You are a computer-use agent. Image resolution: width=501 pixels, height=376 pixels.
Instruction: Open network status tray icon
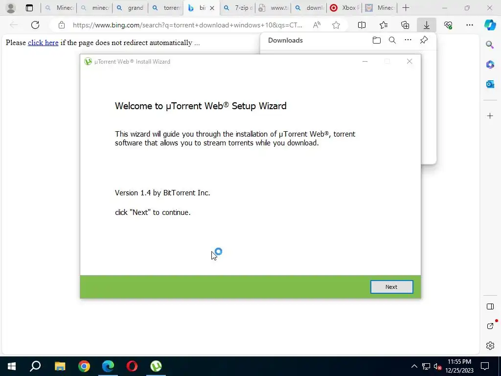[x=426, y=366]
